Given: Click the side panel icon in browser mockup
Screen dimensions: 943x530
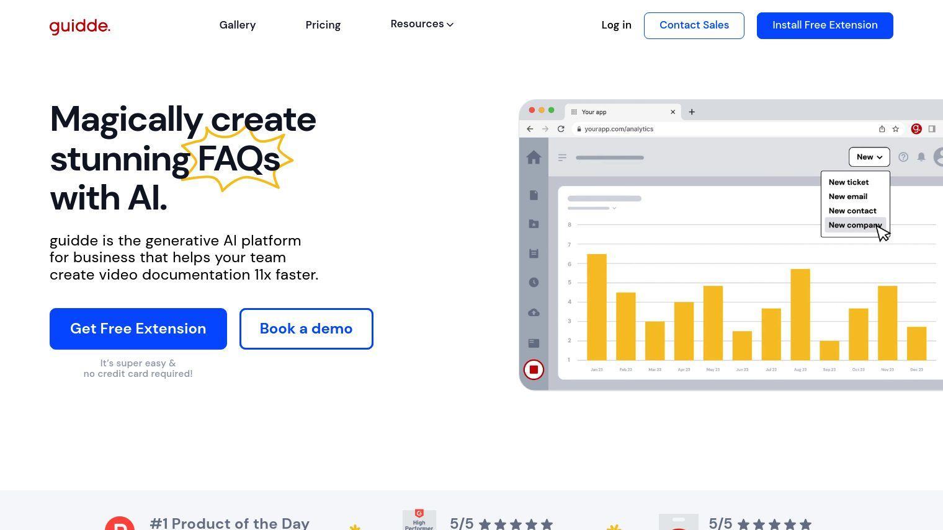Looking at the screenshot, I should coord(932,129).
